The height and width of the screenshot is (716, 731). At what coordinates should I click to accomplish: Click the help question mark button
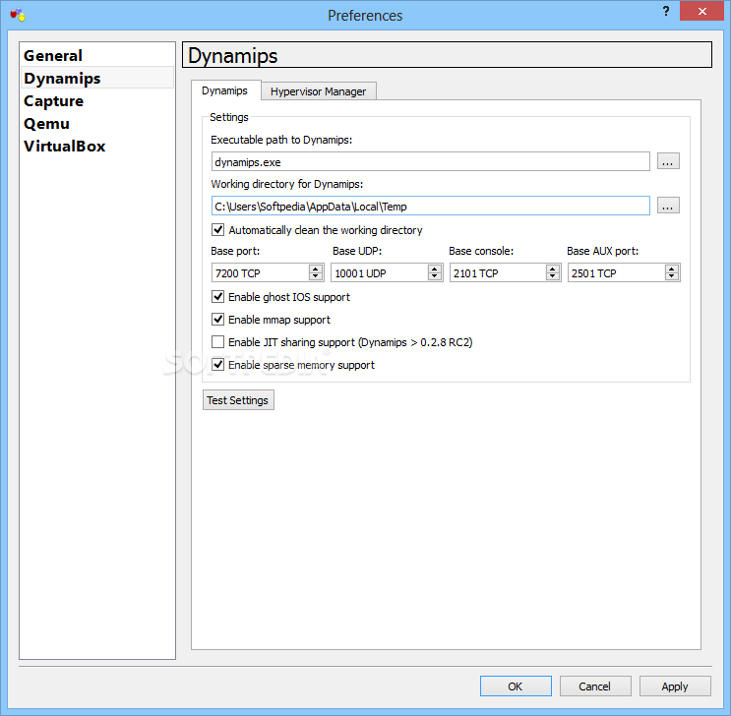pyautogui.click(x=666, y=11)
